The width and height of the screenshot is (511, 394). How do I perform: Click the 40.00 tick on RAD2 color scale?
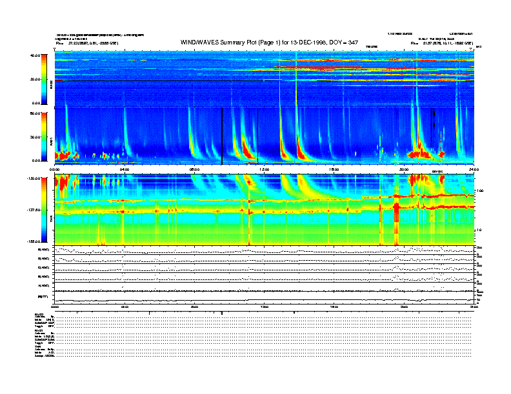tap(35, 55)
